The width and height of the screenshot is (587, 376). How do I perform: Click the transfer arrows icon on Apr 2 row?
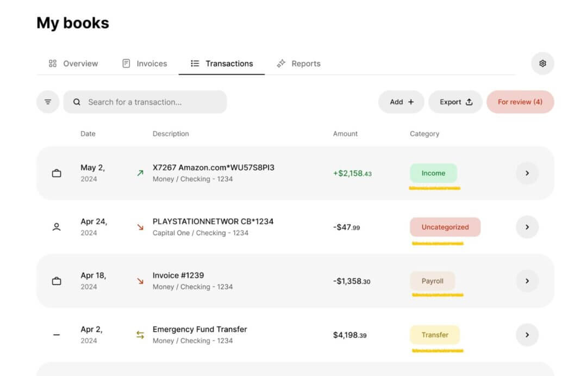140,335
